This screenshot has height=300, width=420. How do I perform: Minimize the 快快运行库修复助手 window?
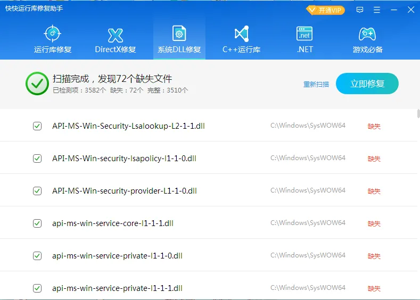(x=393, y=10)
